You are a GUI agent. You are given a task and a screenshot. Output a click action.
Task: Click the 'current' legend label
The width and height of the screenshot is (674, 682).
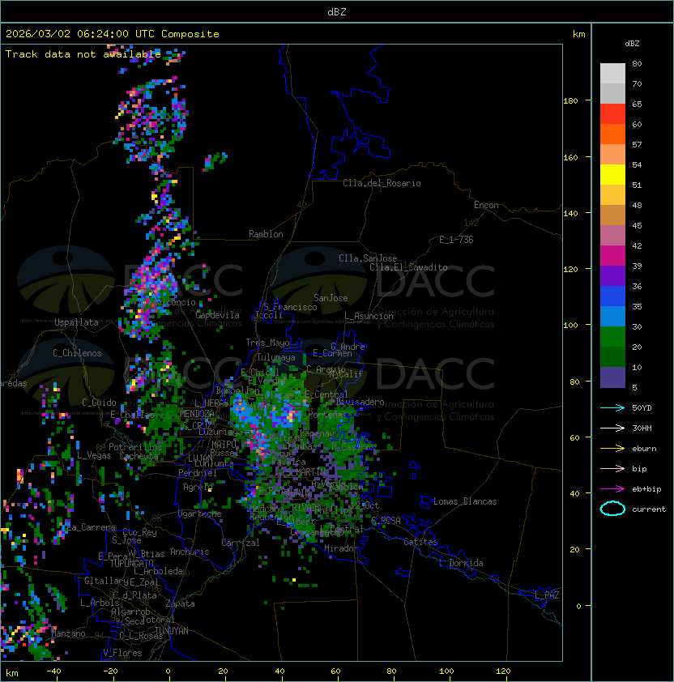[x=649, y=509]
